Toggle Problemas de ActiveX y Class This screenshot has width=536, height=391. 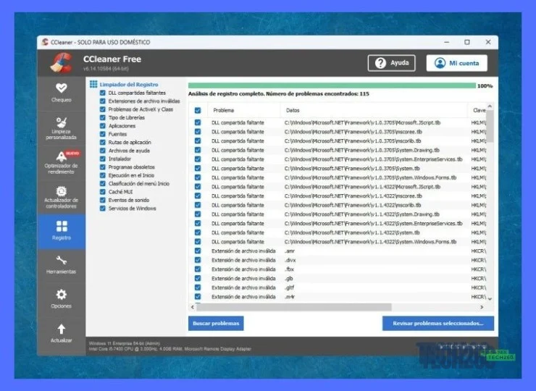103,109
